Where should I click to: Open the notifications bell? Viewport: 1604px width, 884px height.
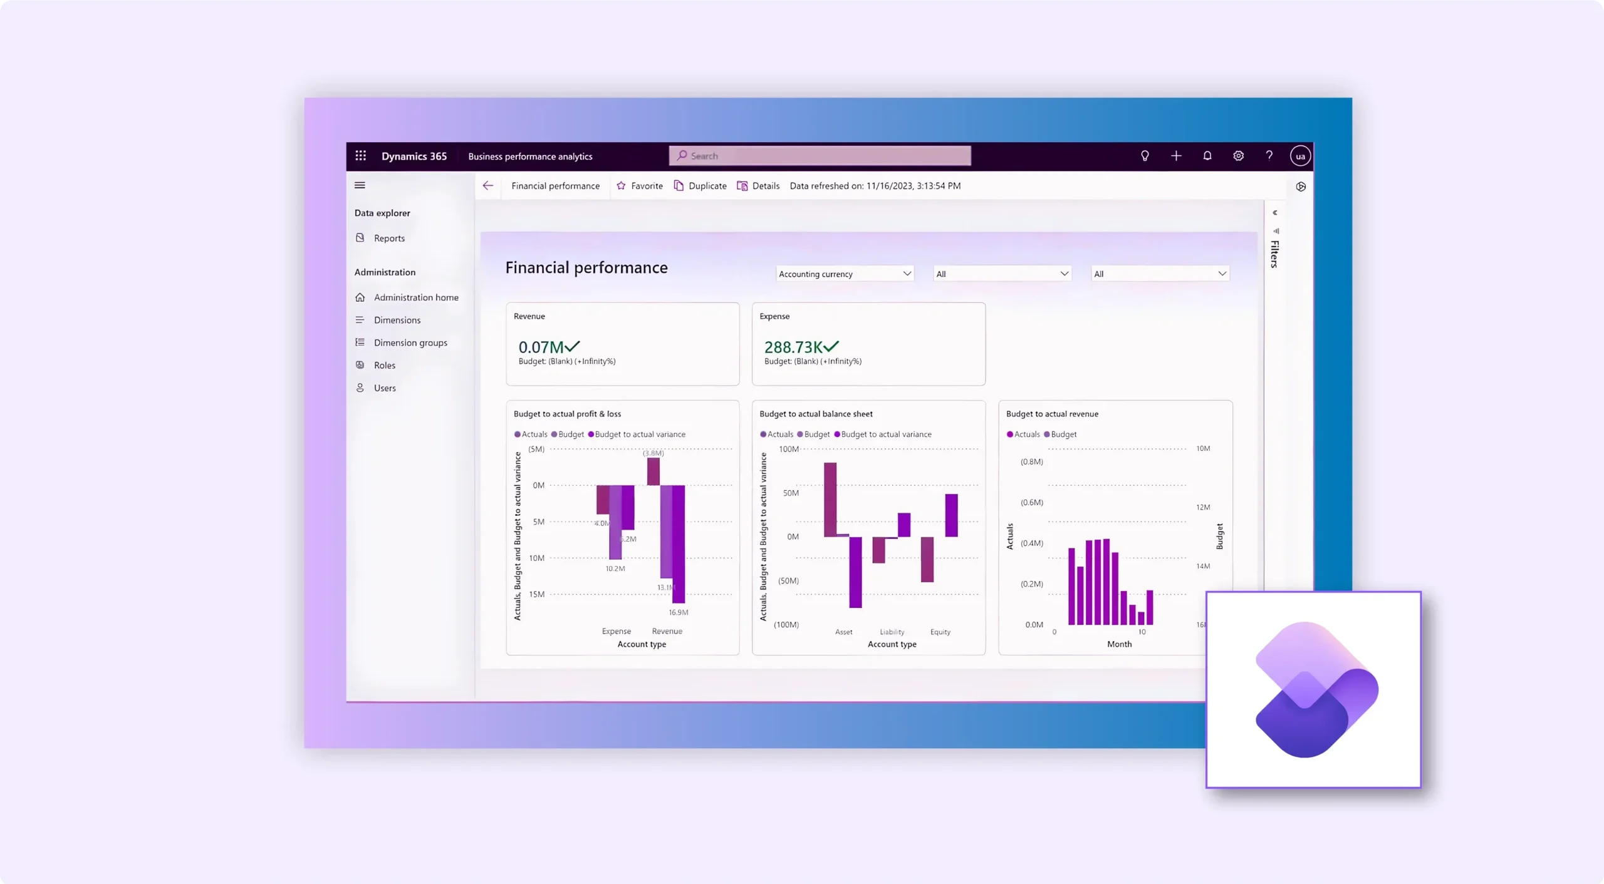pyautogui.click(x=1207, y=156)
